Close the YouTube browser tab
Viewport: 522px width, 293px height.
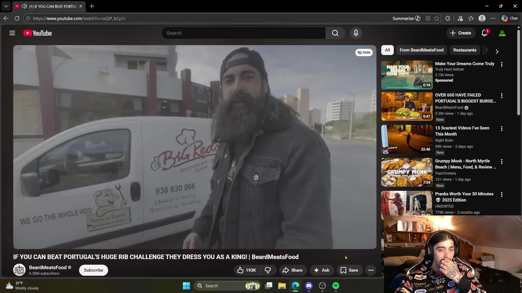80,6
